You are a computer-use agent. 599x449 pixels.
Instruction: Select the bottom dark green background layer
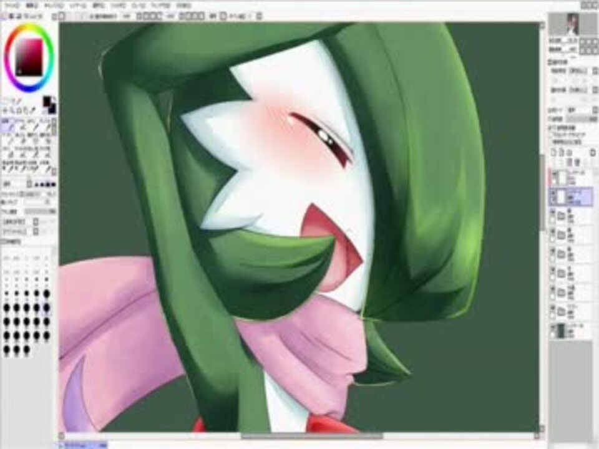tap(572, 331)
